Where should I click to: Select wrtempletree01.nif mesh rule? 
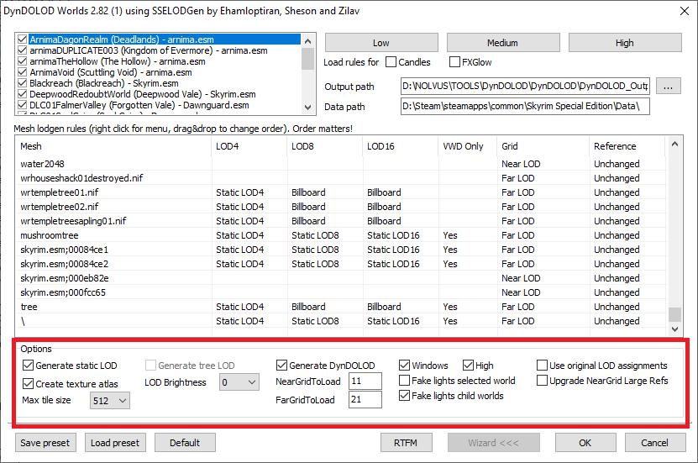342,192
